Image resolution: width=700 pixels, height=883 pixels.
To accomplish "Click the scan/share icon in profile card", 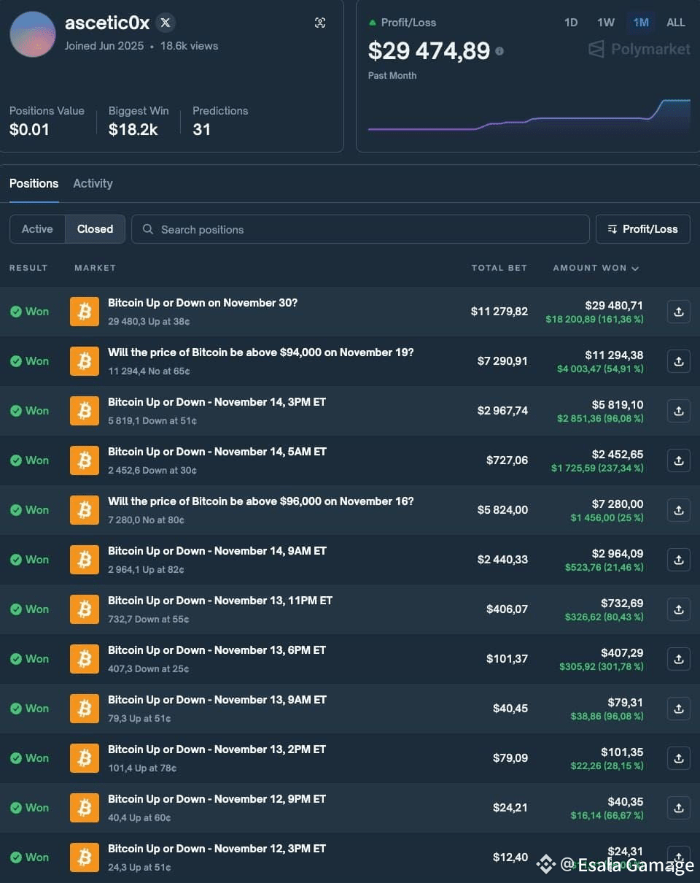I will click(x=320, y=23).
